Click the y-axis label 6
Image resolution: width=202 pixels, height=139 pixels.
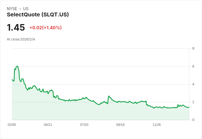click(193, 66)
